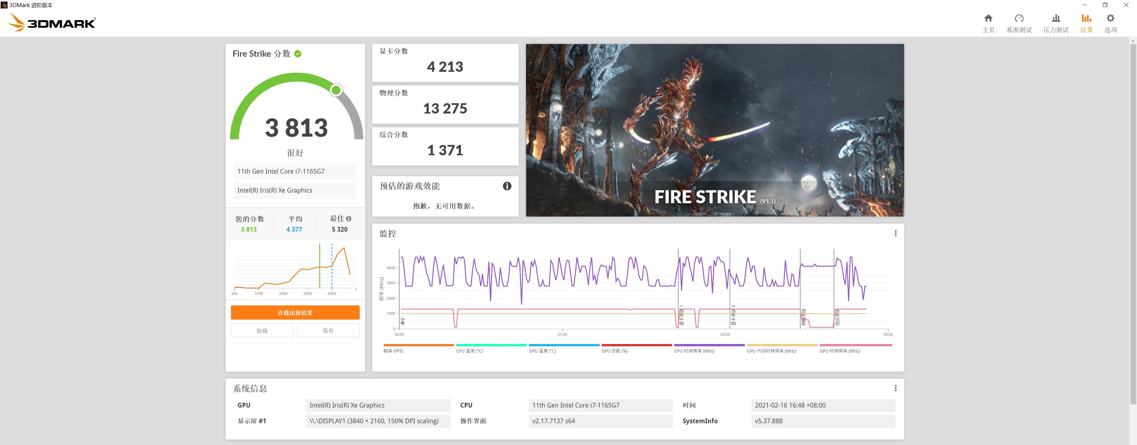
Task: Click the 3DMark logo
Action: tap(52, 23)
